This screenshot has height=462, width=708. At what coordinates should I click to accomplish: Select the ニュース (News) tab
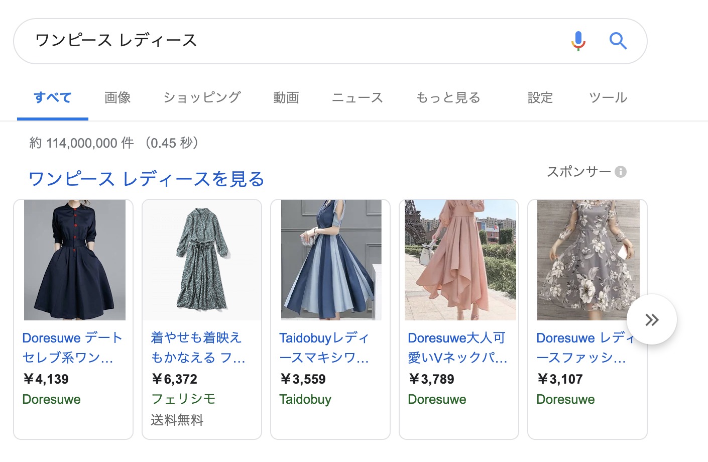point(357,98)
